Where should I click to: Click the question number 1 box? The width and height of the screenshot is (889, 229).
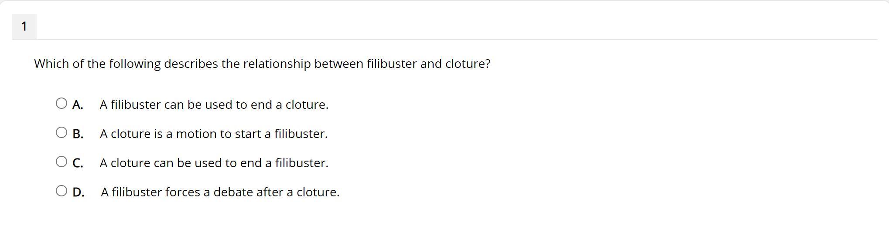click(24, 27)
